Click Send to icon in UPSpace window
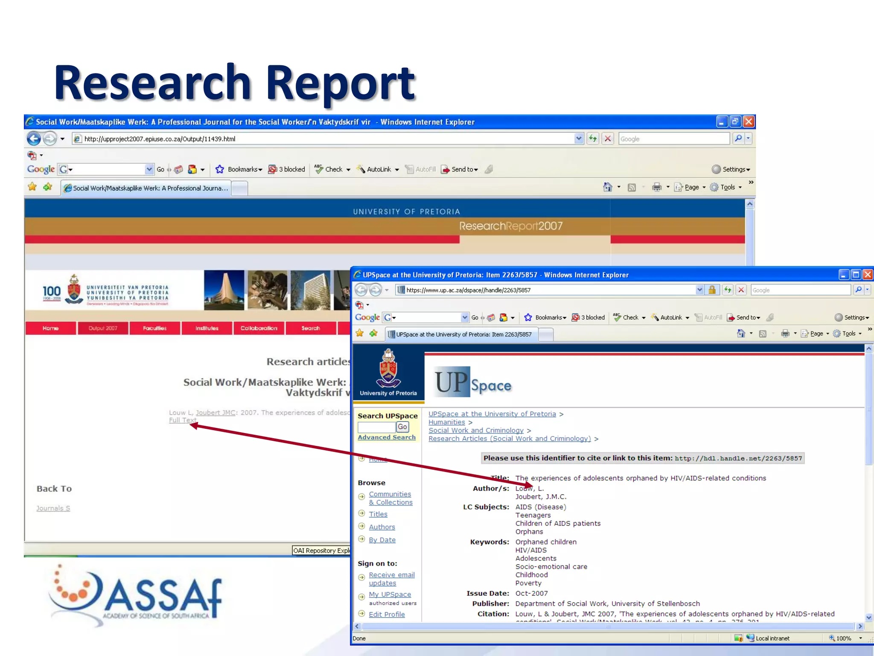The height and width of the screenshot is (656, 874). [x=731, y=317]
